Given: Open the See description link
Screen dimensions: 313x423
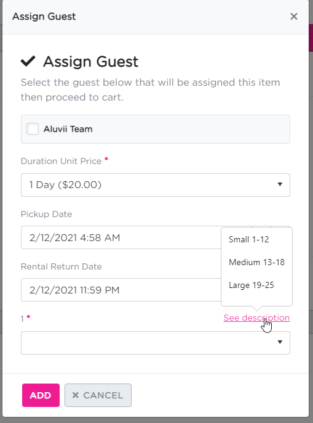Looking at the screenshot, I should click(x=256, y=318).
